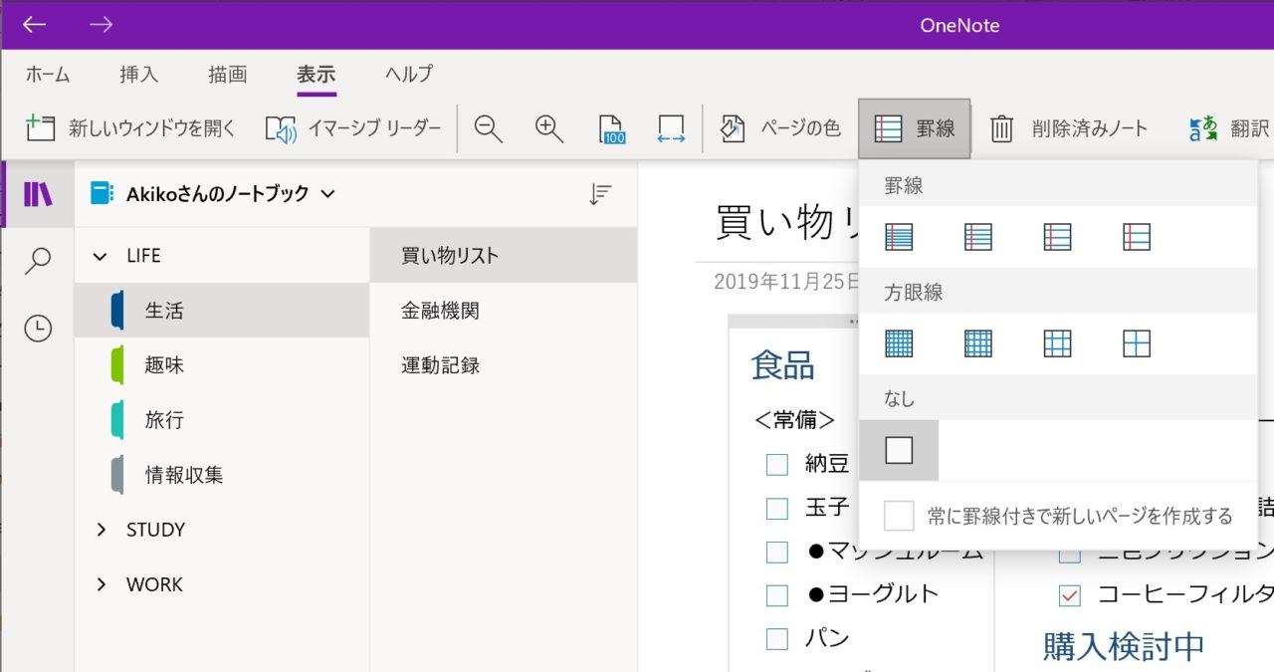Click the zoom in magnifier icon
The height and width of the screenshot is (672, 1274).
pos(548,129)
